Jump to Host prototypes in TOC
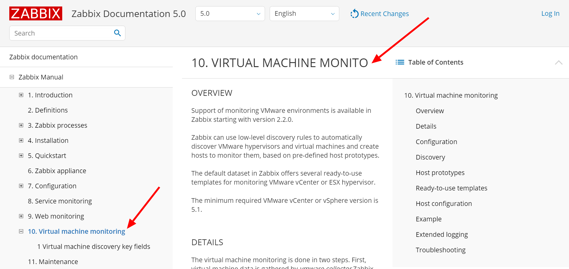The width and height of the screenshot is (569, 269). pos(440,173)
